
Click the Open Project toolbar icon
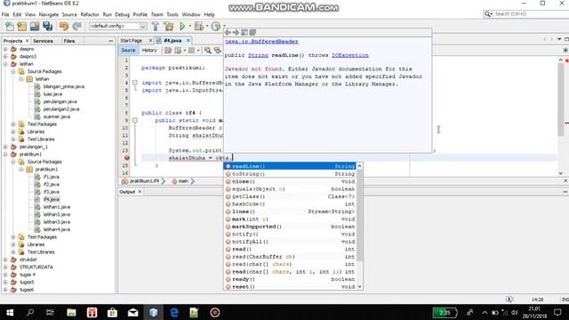(35, 26)
